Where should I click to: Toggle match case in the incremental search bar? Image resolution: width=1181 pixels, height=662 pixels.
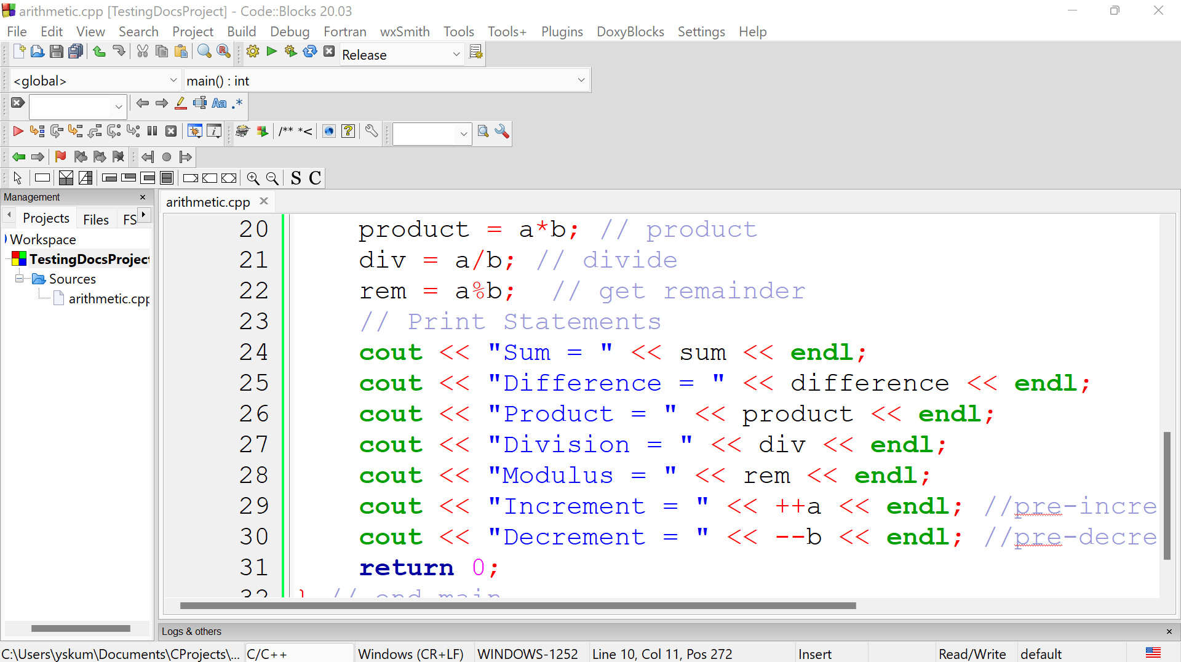[x=219, y=103]
